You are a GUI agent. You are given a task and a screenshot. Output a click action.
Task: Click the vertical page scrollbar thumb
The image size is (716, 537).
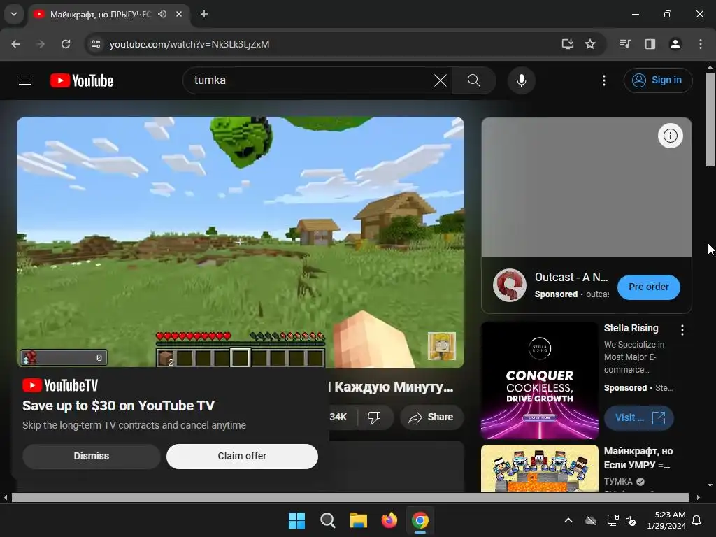click(x=710, y=120)
